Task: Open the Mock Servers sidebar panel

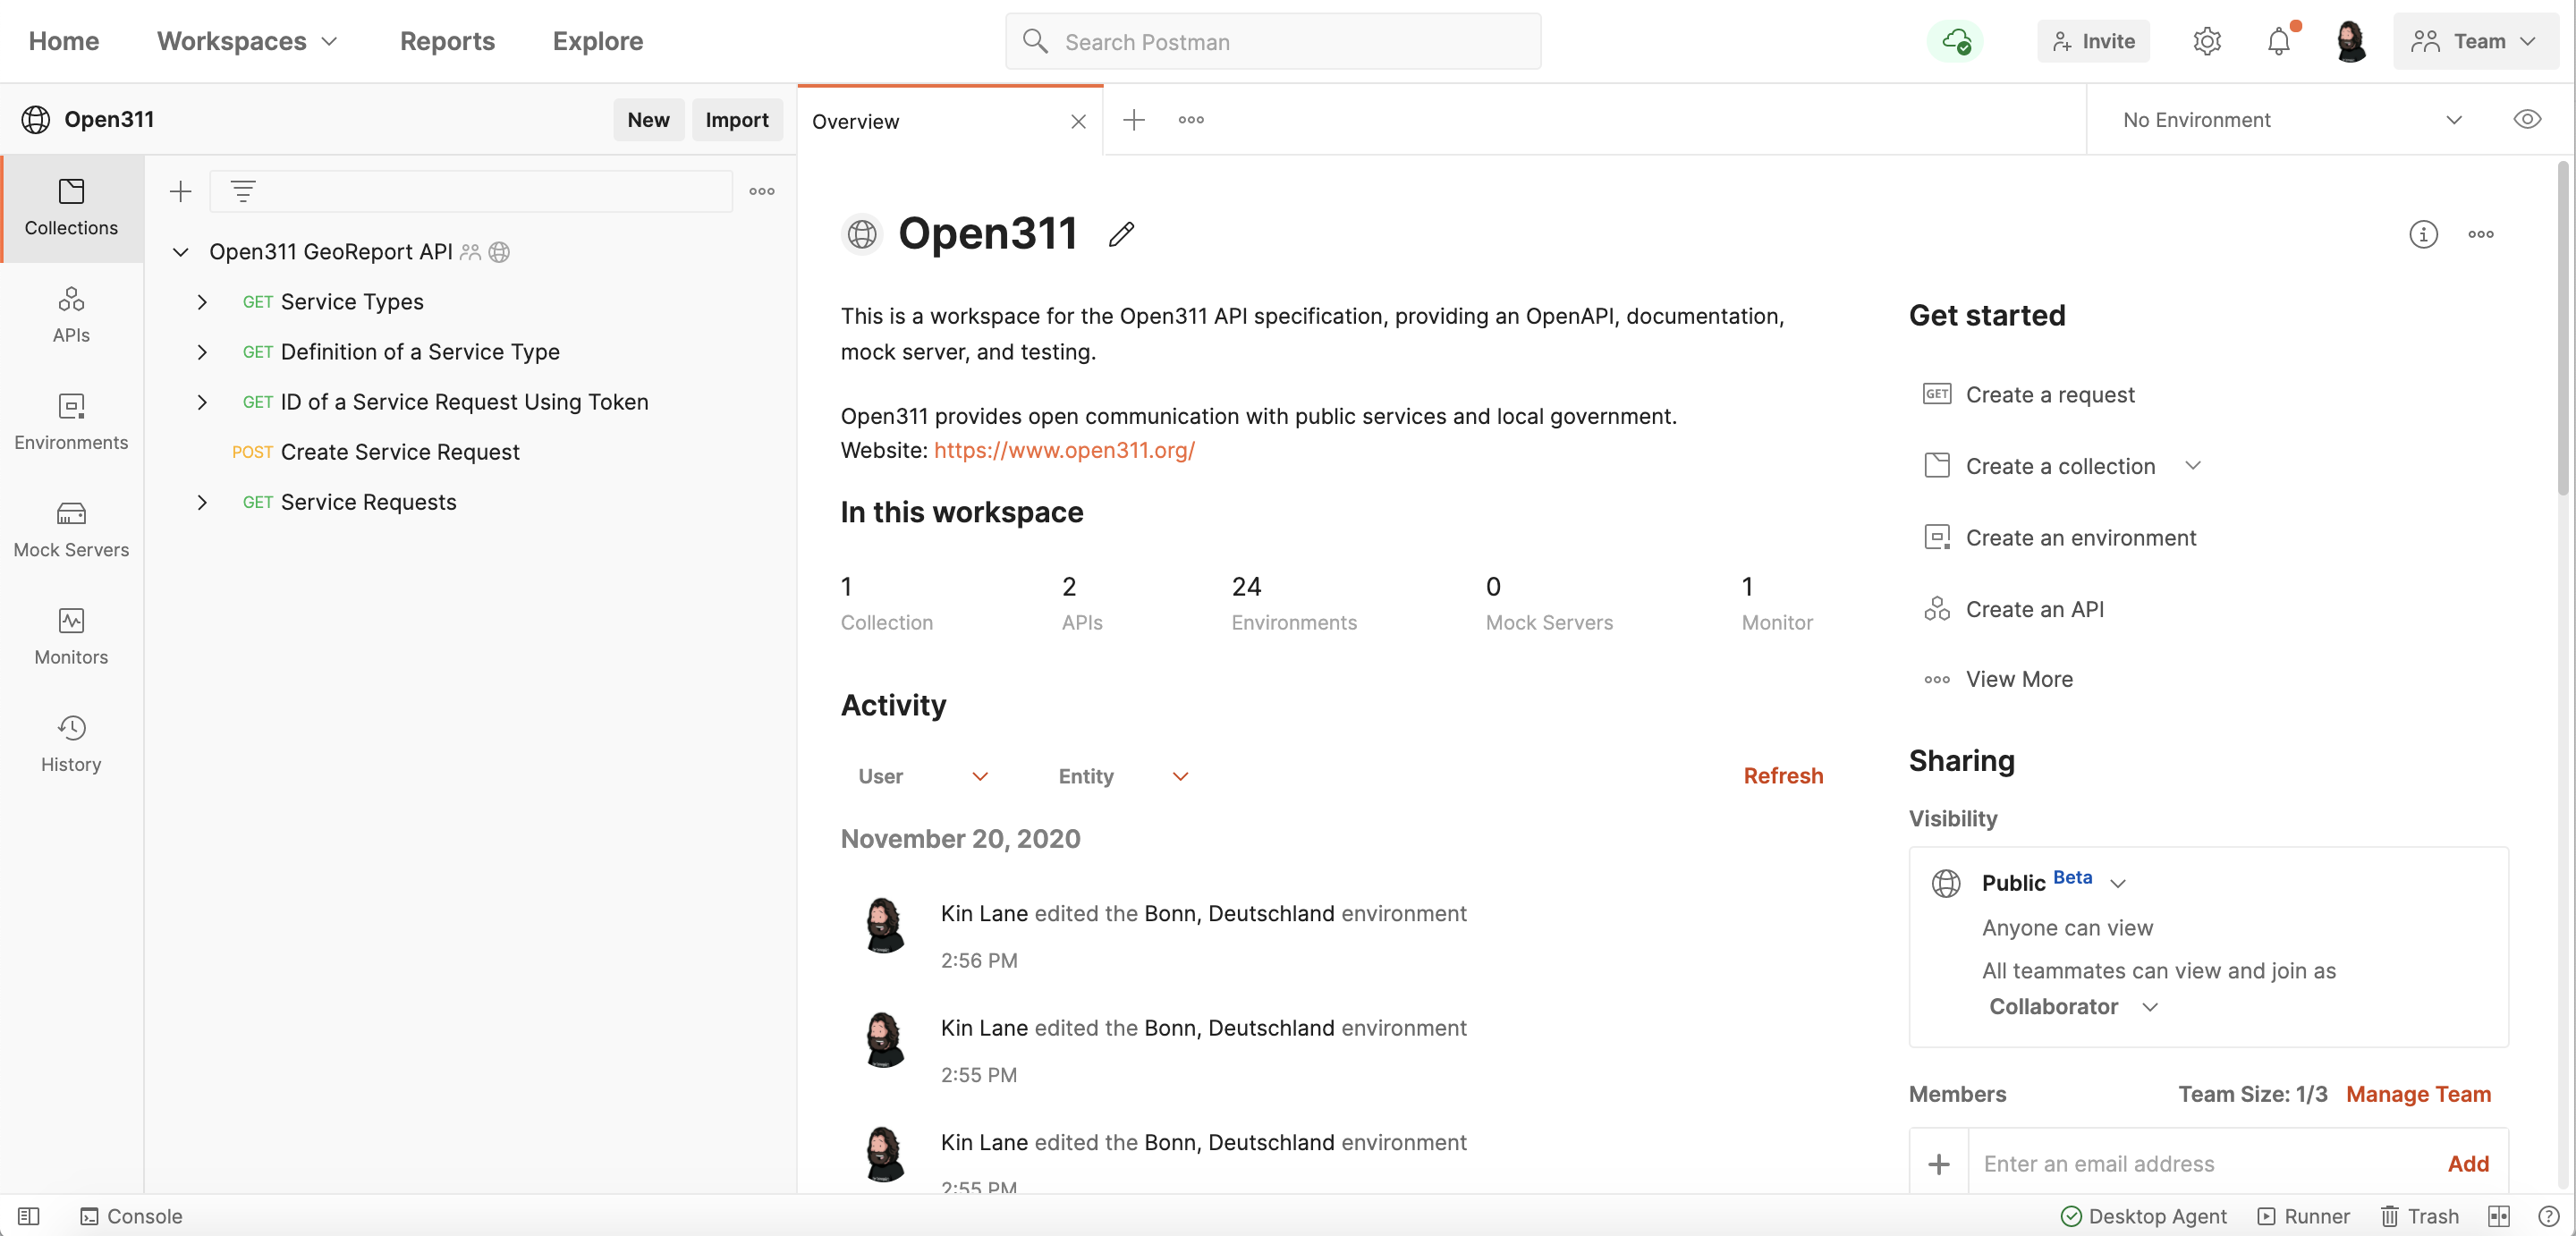Action: 71,529
